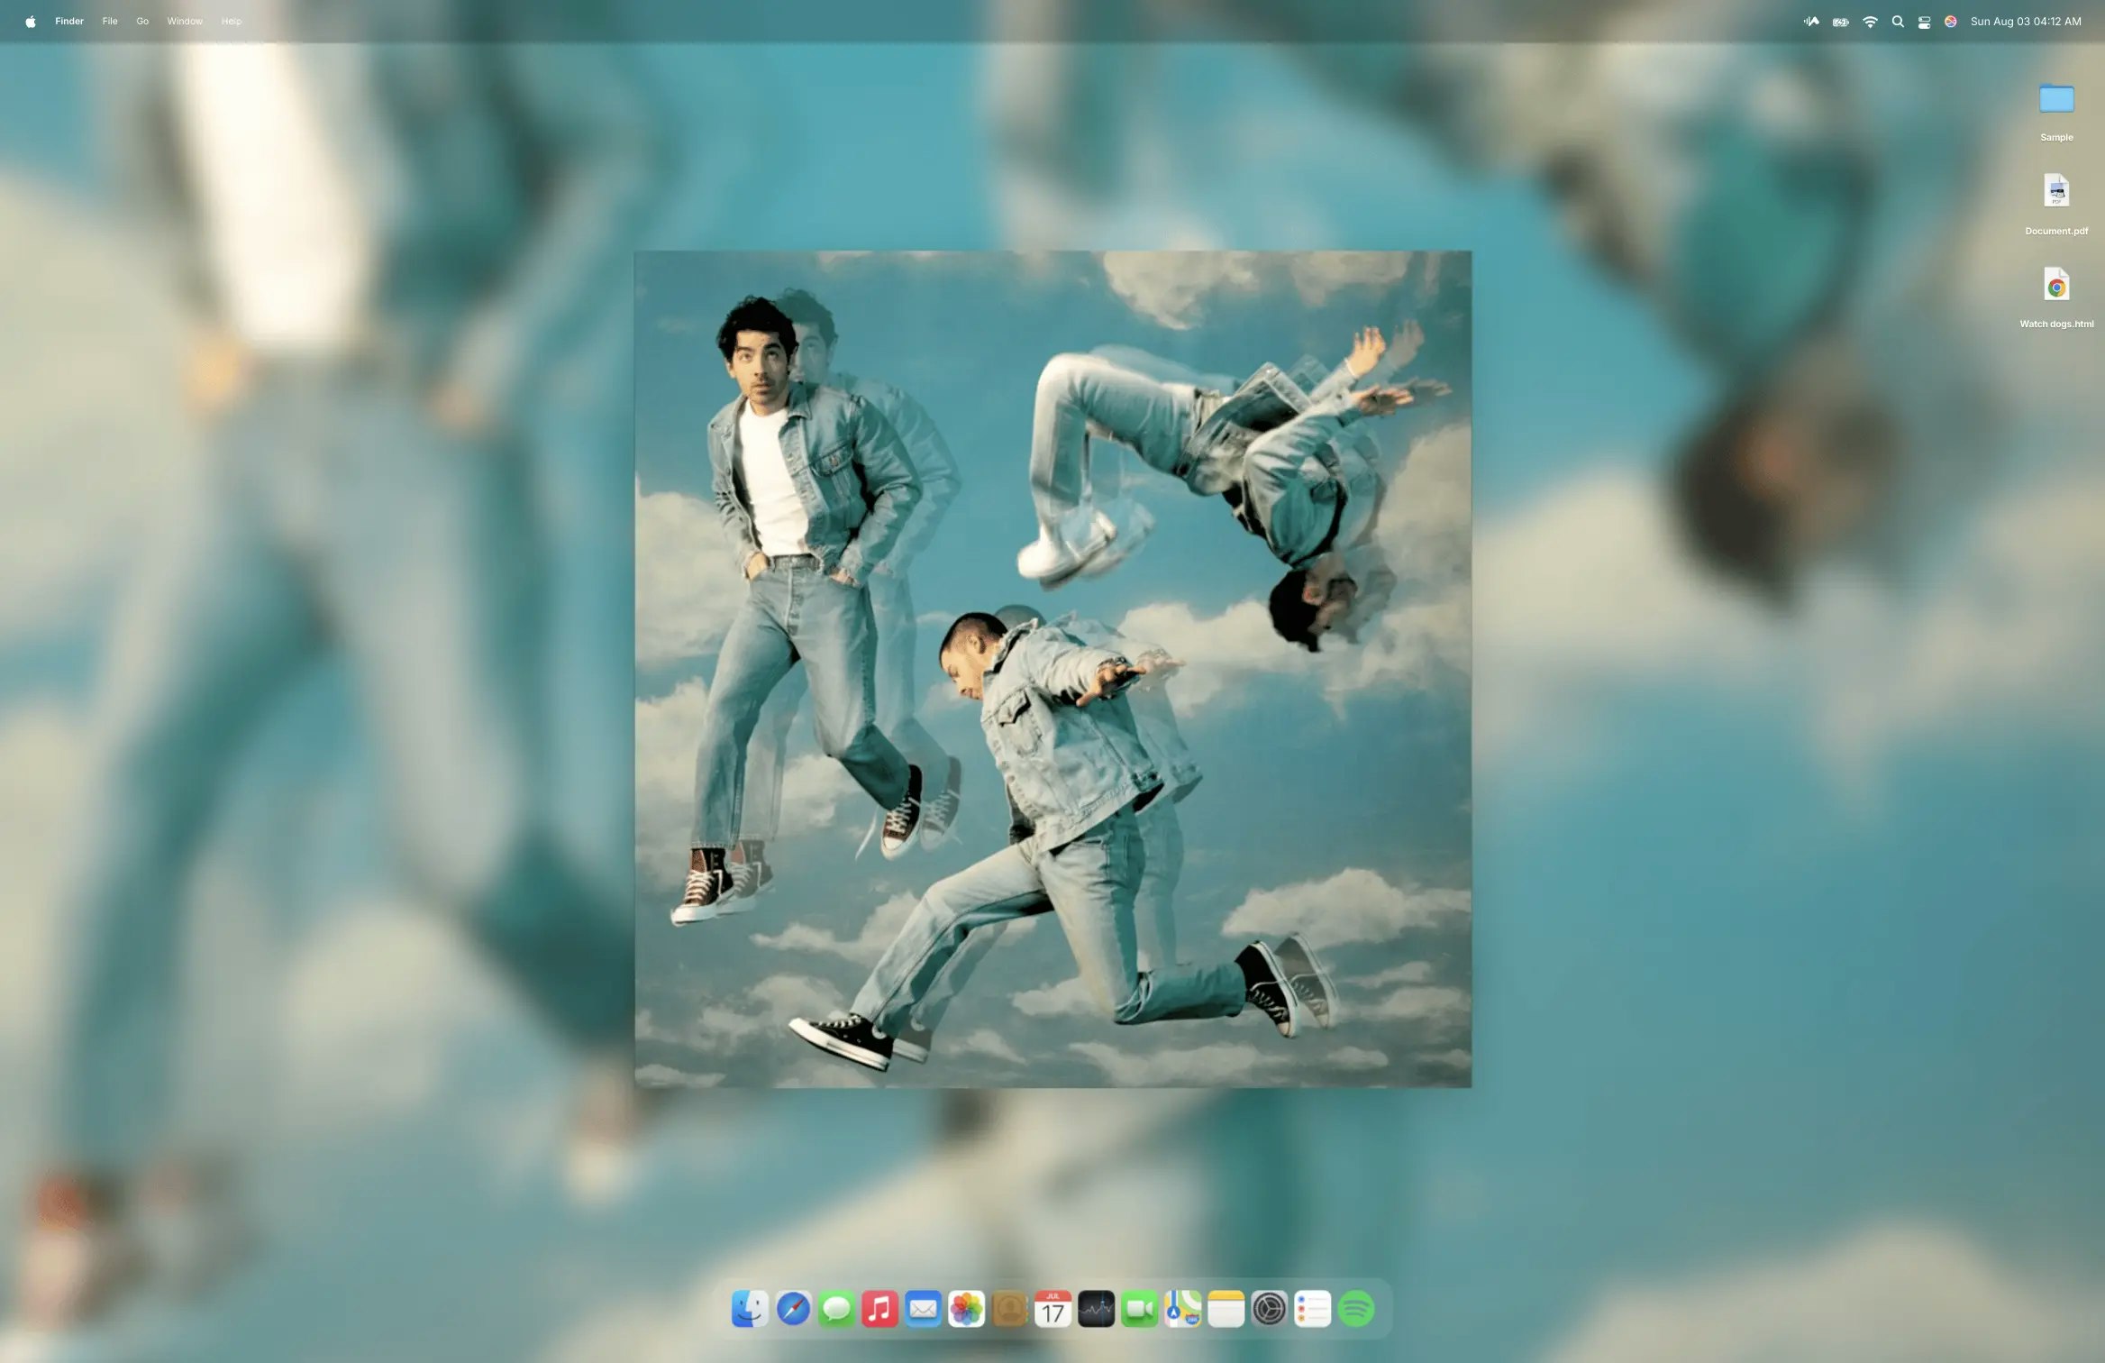Launch FaceTime from the dock
The width and height of the screenshot is (2105, 1363).
pos(1139,1309)
